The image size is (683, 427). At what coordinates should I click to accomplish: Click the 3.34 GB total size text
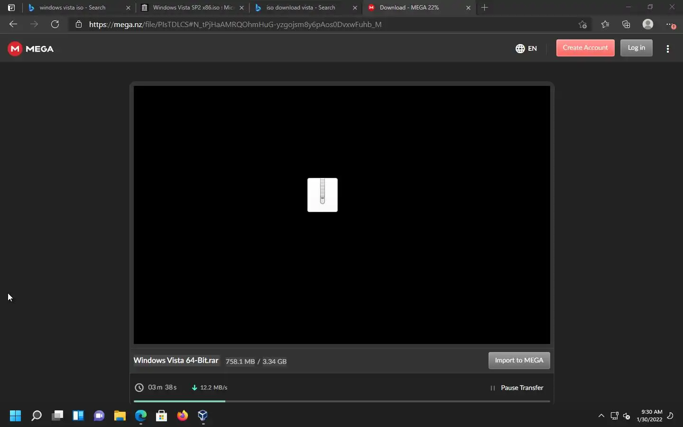pyautogui.click(x=275, y=362)
